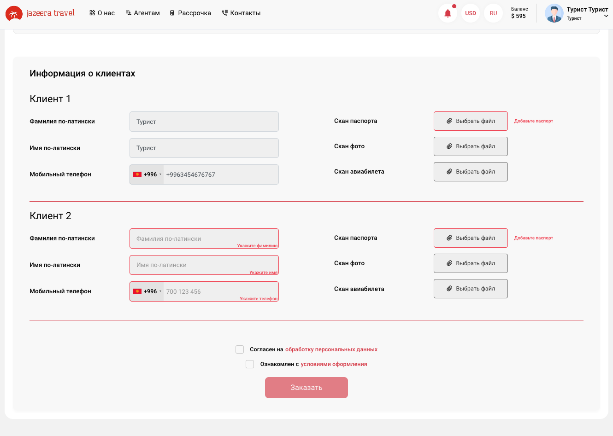This screenshot has height=436, width=613.
Task: Open the Рассрочка menu item
Action: tap(190, 13)
